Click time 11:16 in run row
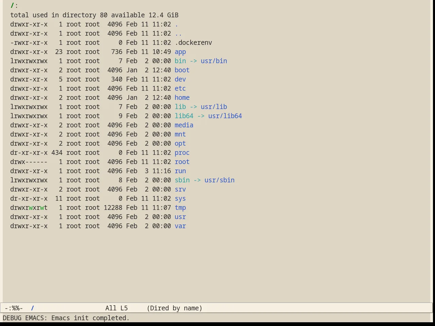Screen dimensions: 435x326 [x=161, y=171]
